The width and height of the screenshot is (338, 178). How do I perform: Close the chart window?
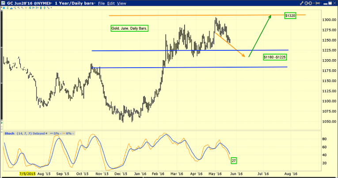click(334, 3)
